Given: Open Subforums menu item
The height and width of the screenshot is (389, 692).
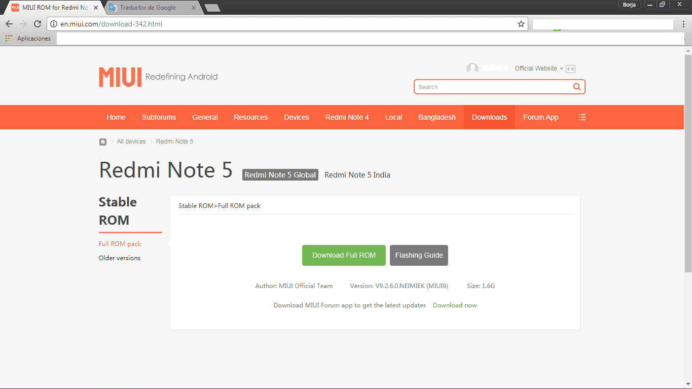Looking at the screenshot, I should coord(159,117).
